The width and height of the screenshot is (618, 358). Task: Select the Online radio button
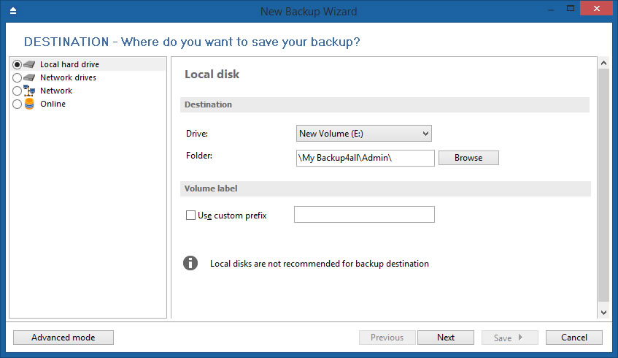coord(17,104)
